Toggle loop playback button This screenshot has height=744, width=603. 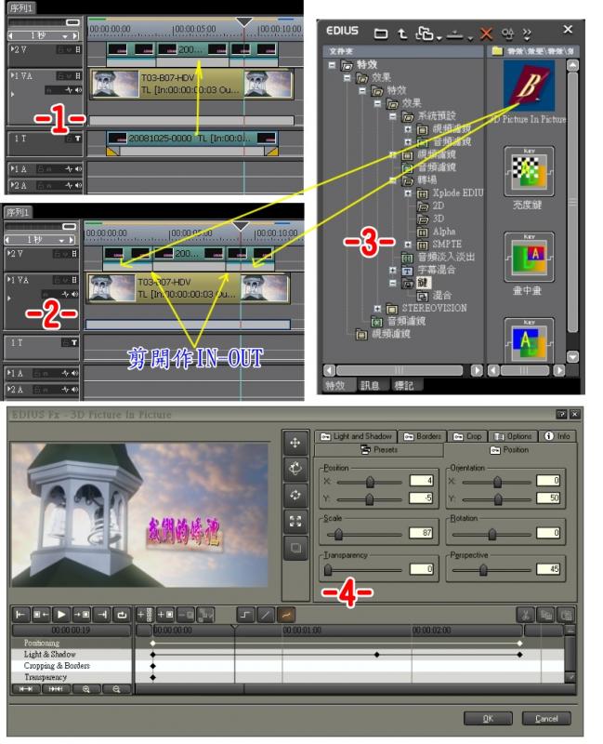[x=123, y=615]
